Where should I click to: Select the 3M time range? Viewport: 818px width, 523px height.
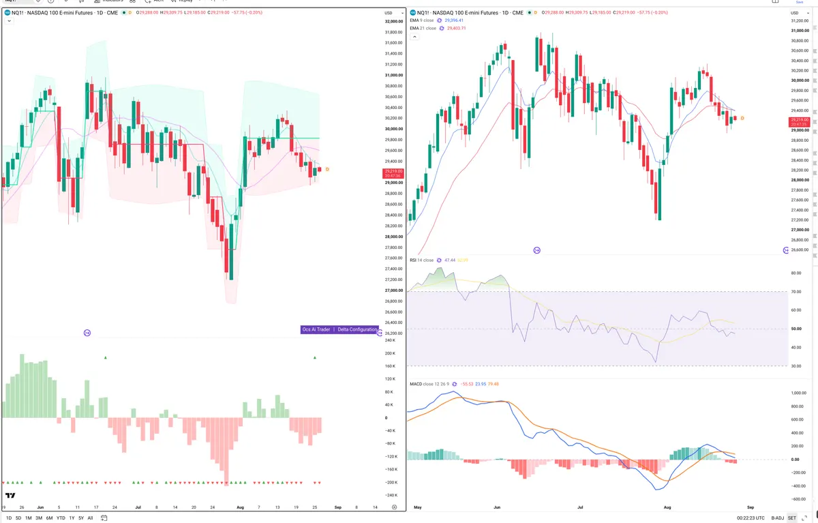click(39, 518)
